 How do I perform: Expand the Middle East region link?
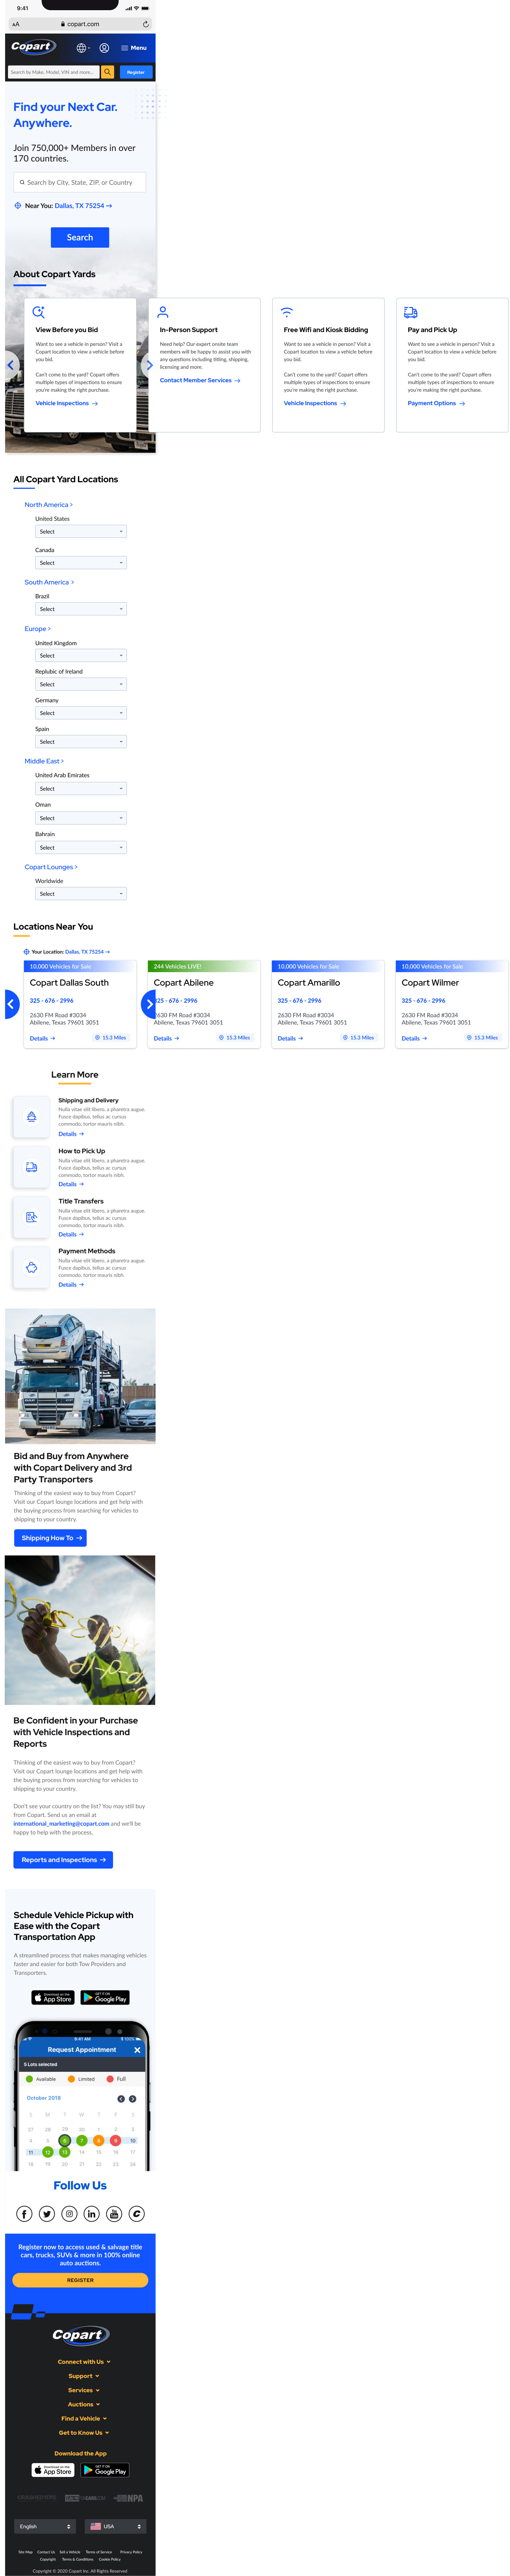(44, 761)
